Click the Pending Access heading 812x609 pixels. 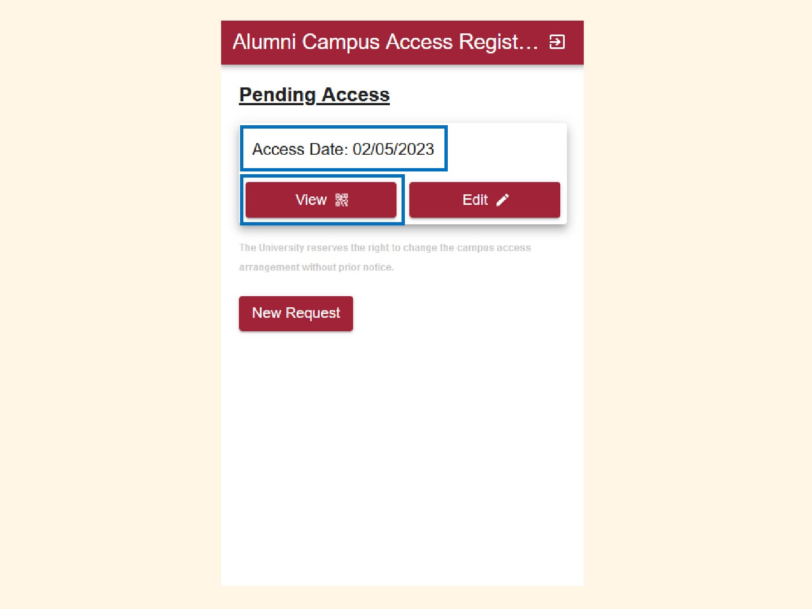click(314, 95)
